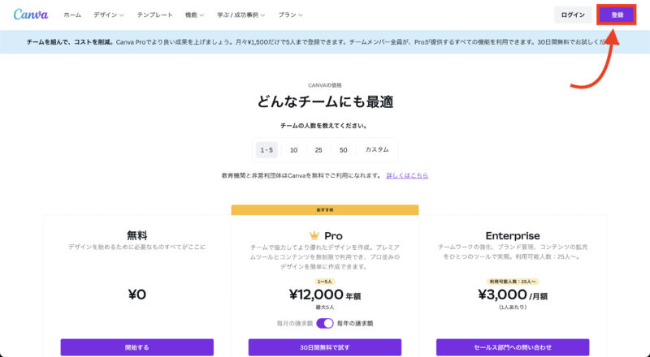650x357 pixels.
Task: Click the ログイン button
Action: [573, 15]
